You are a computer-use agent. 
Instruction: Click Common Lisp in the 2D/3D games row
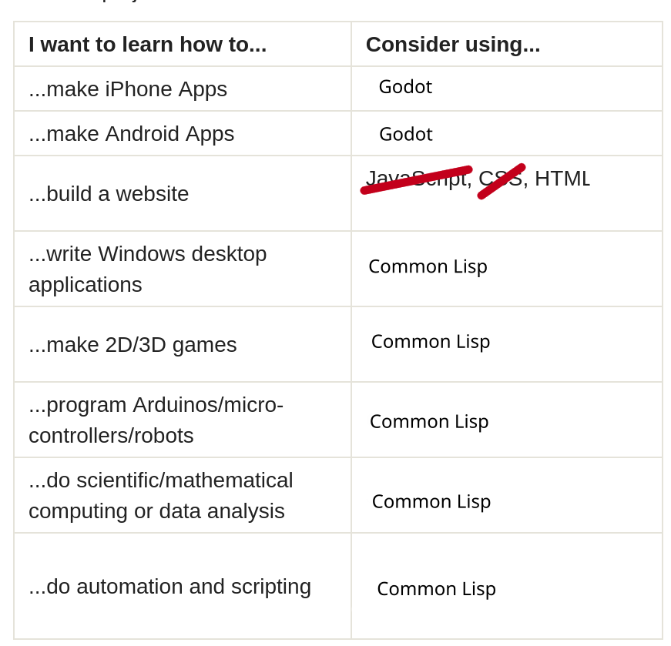tap(431, 342)
